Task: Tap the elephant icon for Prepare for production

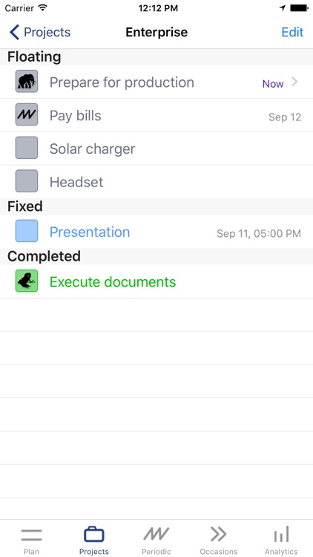Action: [x=27, y=82]
